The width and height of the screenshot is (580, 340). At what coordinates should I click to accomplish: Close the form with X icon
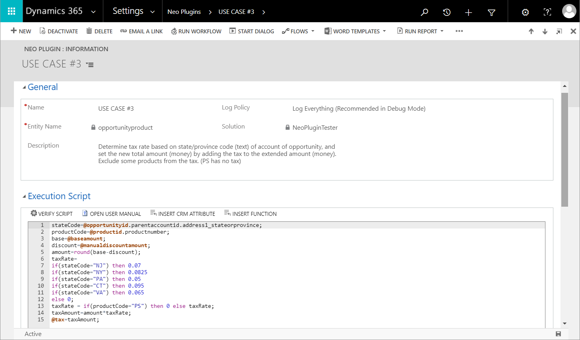pyautogui.click(x=573, y=31)
